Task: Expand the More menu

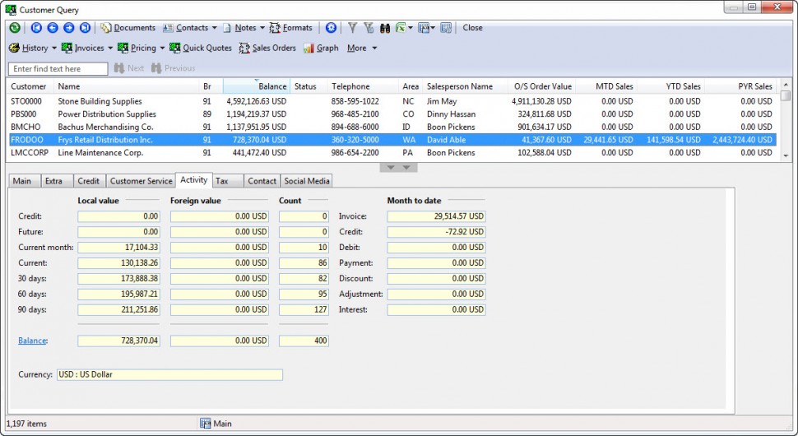Action: [x=362, y=48]
